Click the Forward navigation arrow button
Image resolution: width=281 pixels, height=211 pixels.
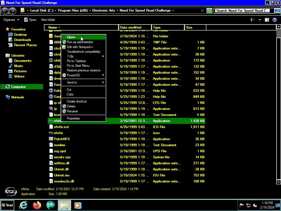(12, 11)
